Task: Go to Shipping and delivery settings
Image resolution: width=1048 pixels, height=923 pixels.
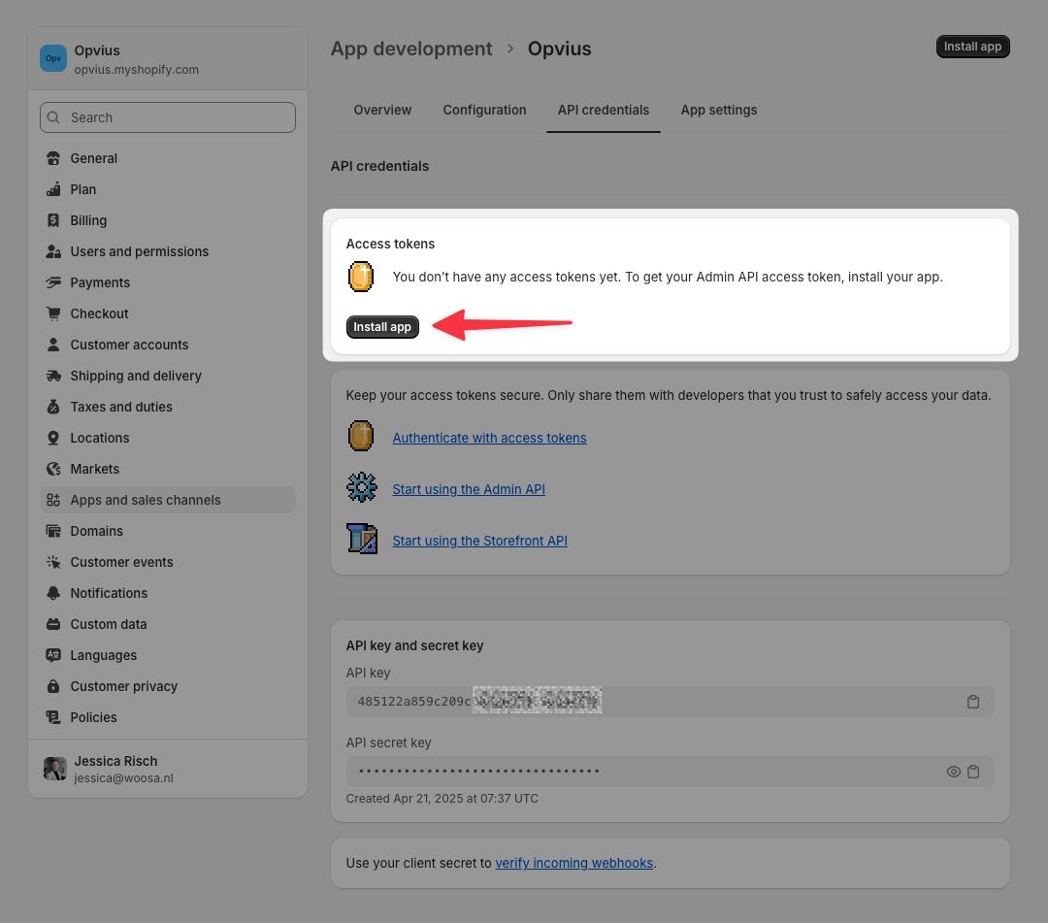Action: click(168, 376)
